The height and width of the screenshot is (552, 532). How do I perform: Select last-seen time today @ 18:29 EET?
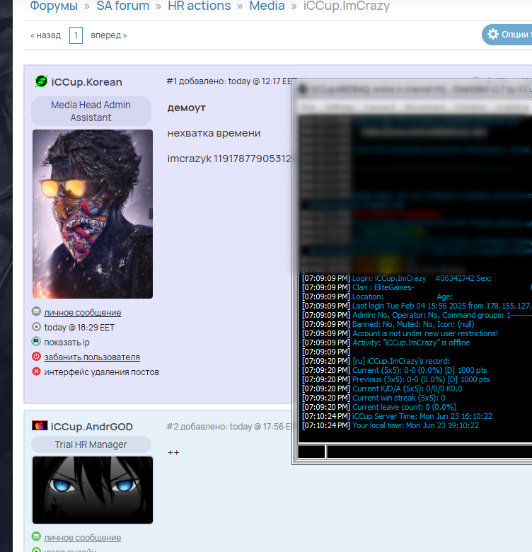pos(79,328)
